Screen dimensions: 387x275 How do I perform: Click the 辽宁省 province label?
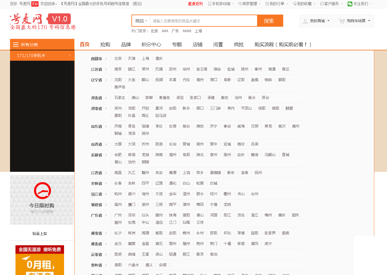tap(97, 80)
